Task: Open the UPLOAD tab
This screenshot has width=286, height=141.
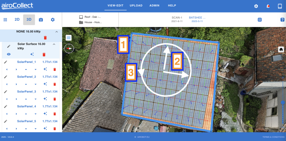Action: pyautogui.click(x=136, y=6)
